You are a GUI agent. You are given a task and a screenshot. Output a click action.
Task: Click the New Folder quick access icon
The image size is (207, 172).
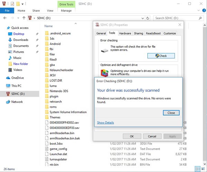click(18, 4)
